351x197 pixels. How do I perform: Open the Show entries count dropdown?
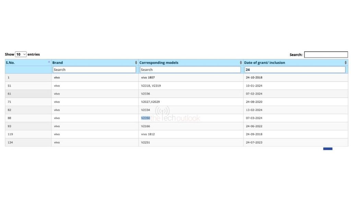(x=21, y=54)
